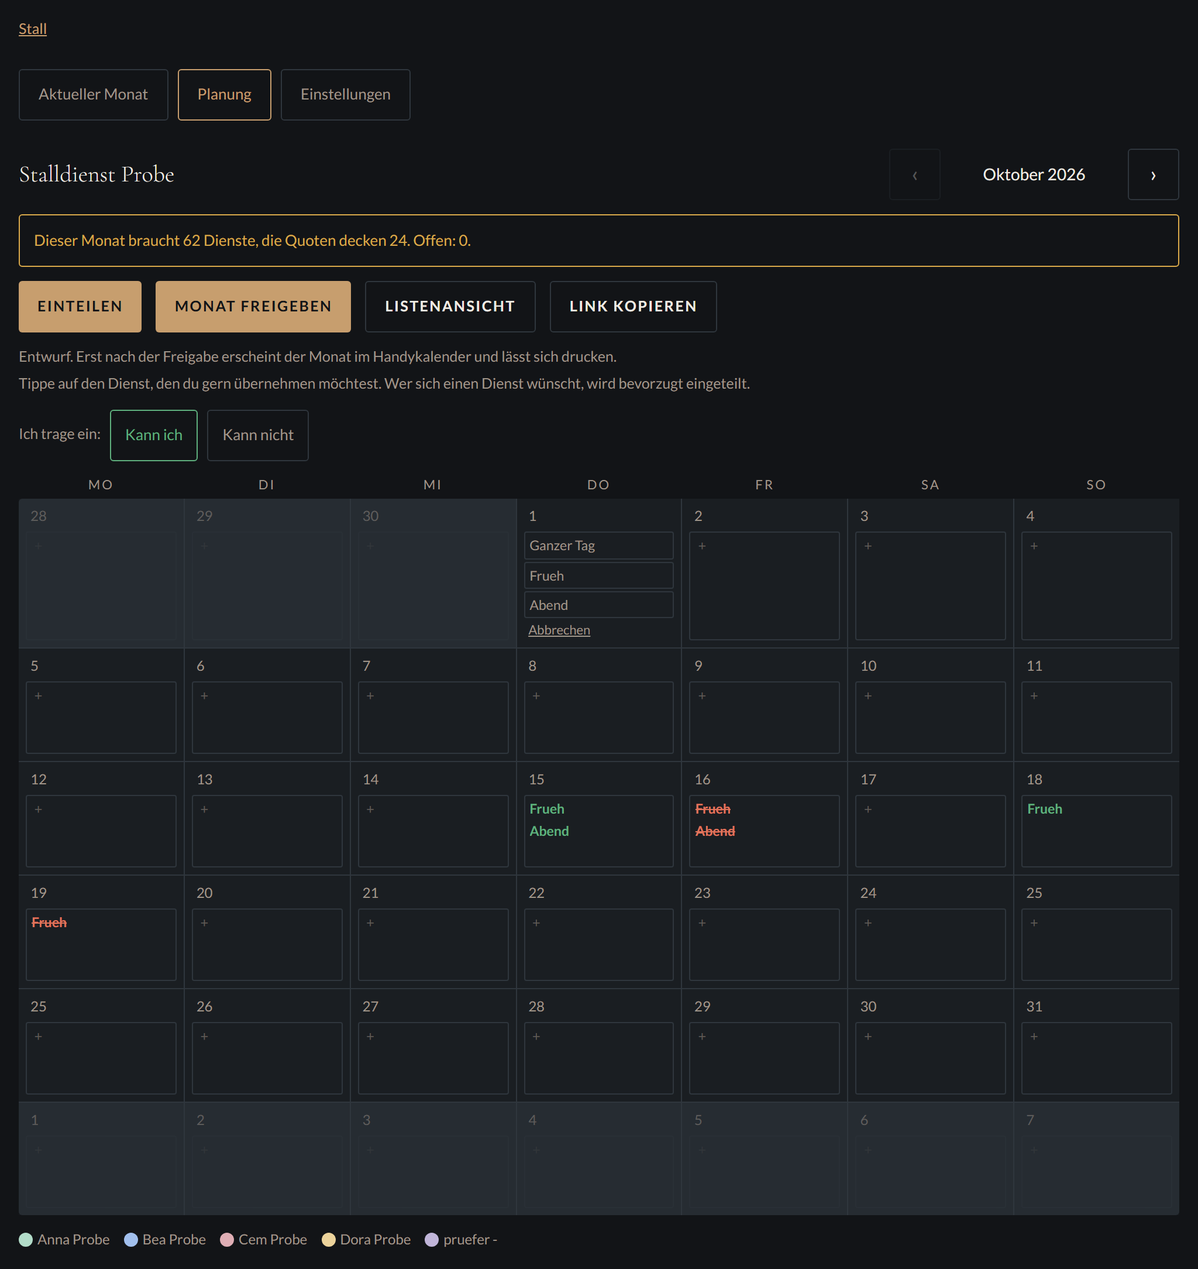Add entry with plus on day 10
1198x1269 pixels.
tap(931, 718)
